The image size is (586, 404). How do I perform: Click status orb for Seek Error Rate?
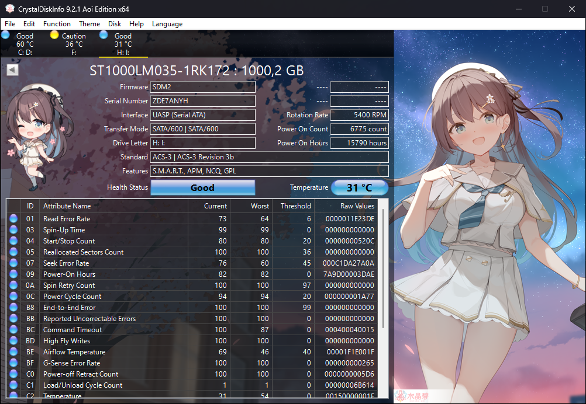point(13,263)
